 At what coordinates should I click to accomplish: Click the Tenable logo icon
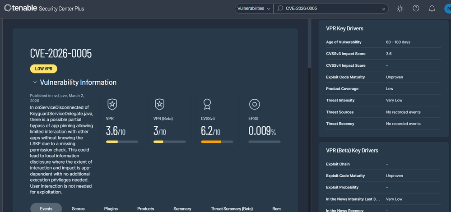coord(8,8)
